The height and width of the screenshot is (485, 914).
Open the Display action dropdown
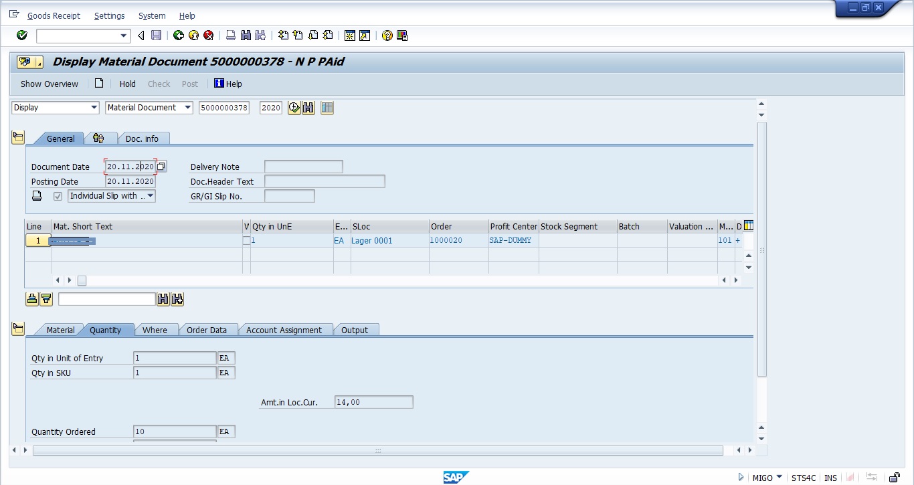pyautogui.click(x=94, y=108)
